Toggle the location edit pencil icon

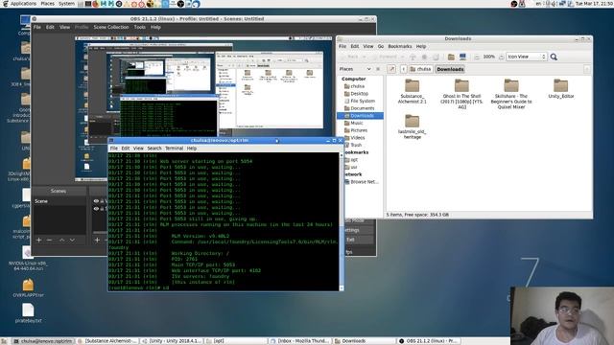click(391, 69)
